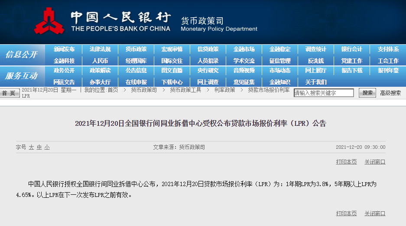Click the LPR announcement headline text

201,123
